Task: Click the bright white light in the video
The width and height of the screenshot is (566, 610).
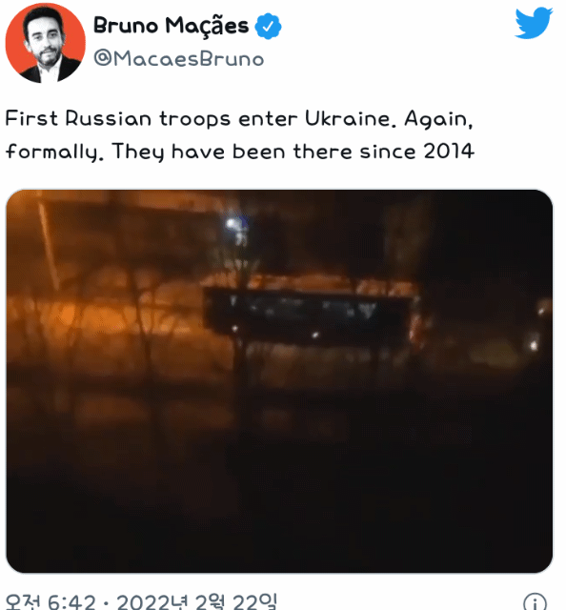Action: [x=232, y=224]
